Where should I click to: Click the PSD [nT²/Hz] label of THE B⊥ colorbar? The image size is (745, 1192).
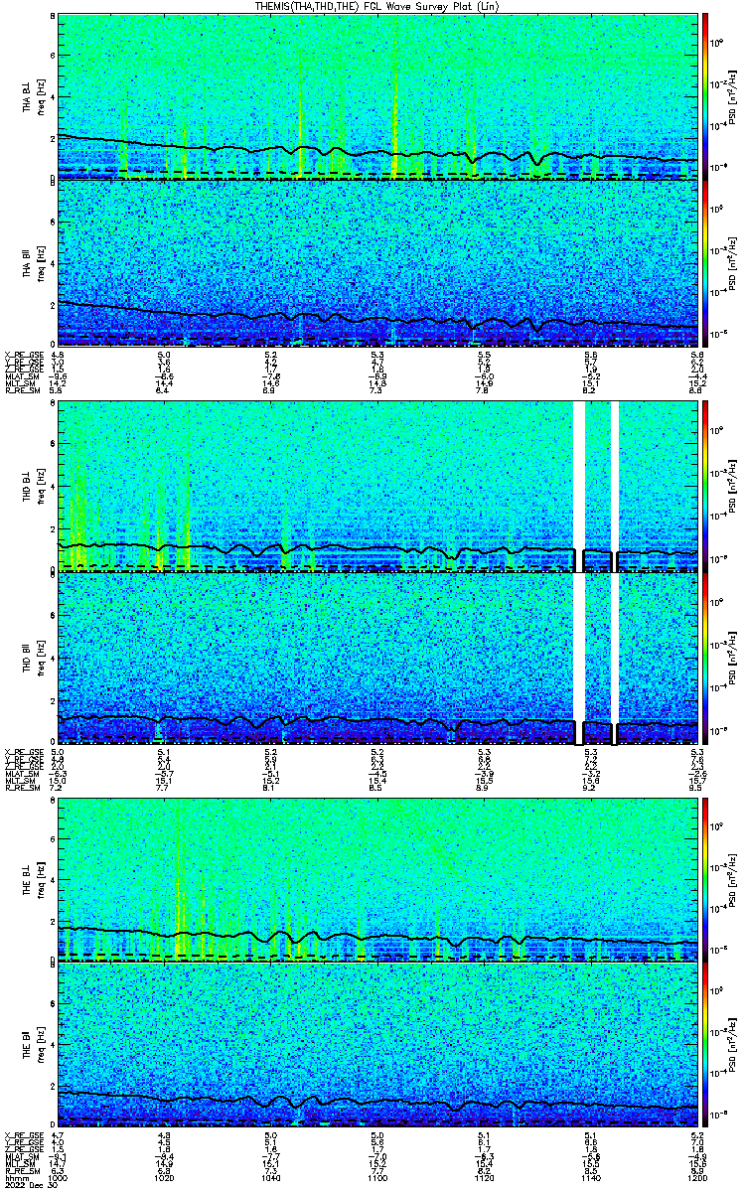click(x=732, y=879)
